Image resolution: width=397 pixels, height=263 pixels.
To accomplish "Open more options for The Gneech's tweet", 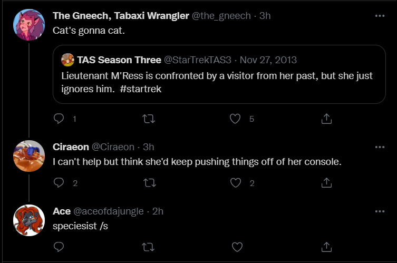I will point(380,16).
